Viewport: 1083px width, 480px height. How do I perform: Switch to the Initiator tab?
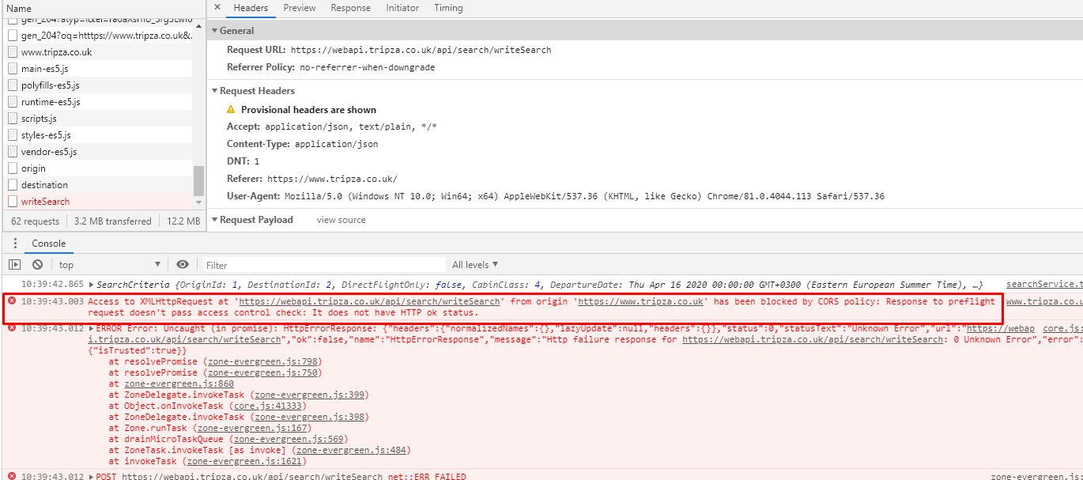click(x=403, y=8)
